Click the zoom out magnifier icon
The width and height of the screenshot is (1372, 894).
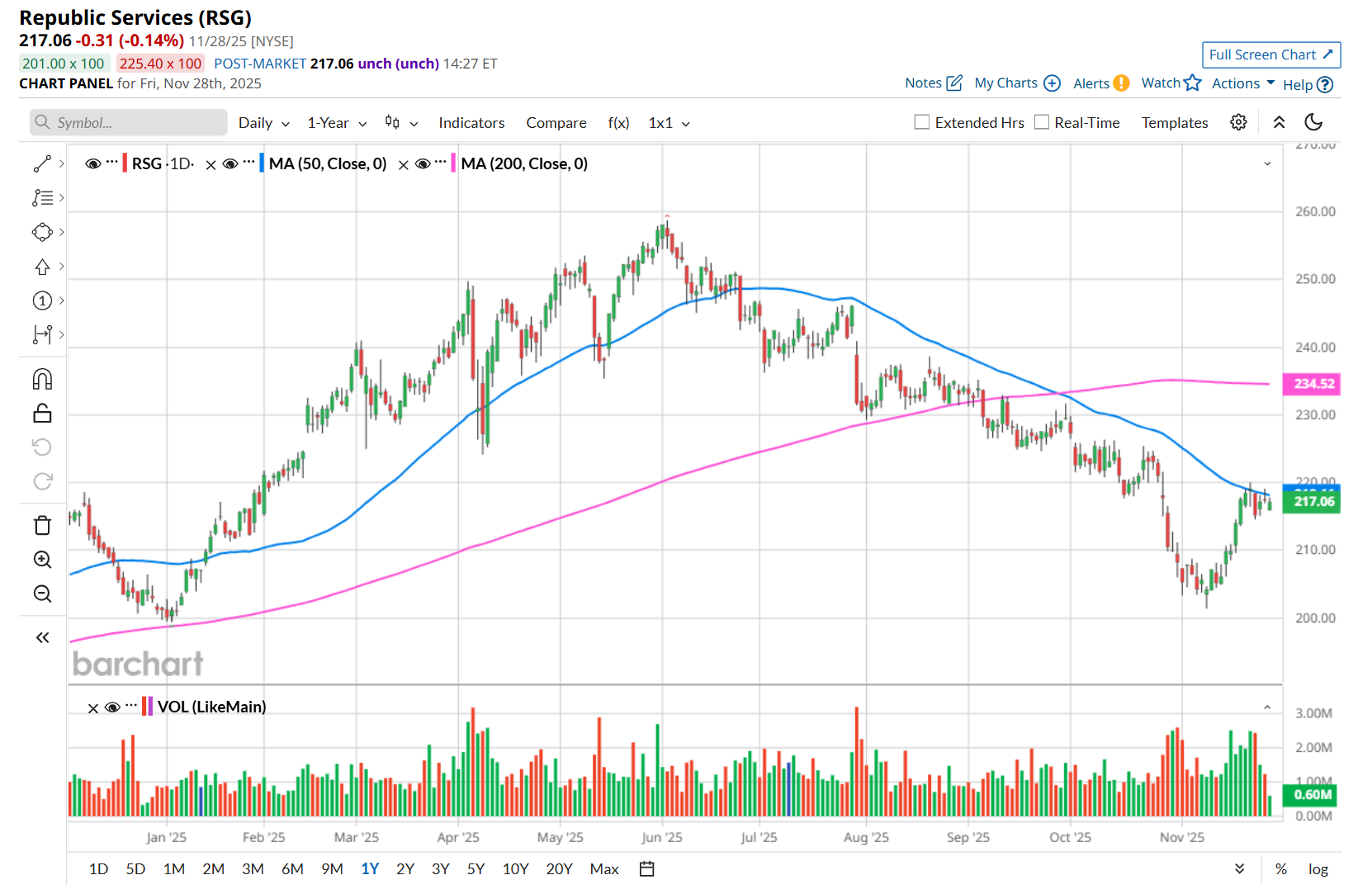tap(42, 594)
